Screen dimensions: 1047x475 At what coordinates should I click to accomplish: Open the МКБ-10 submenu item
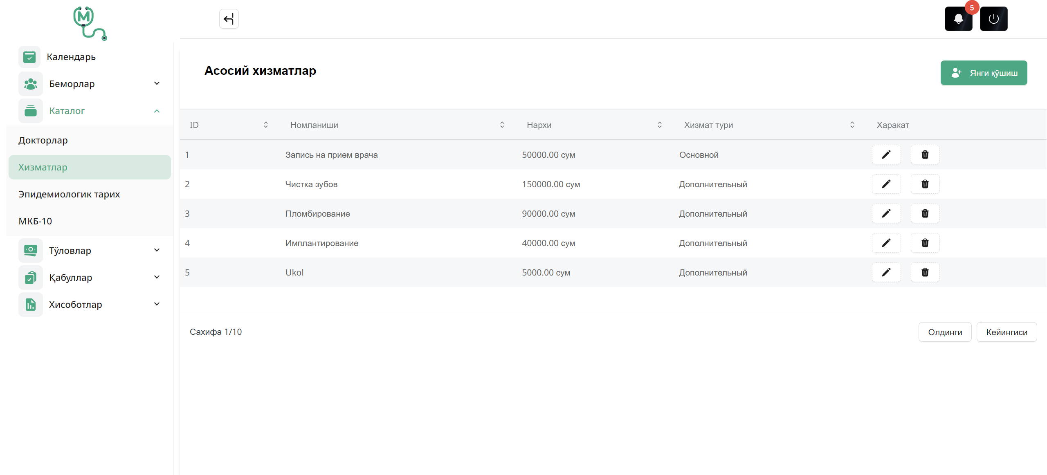coord(35,221)
